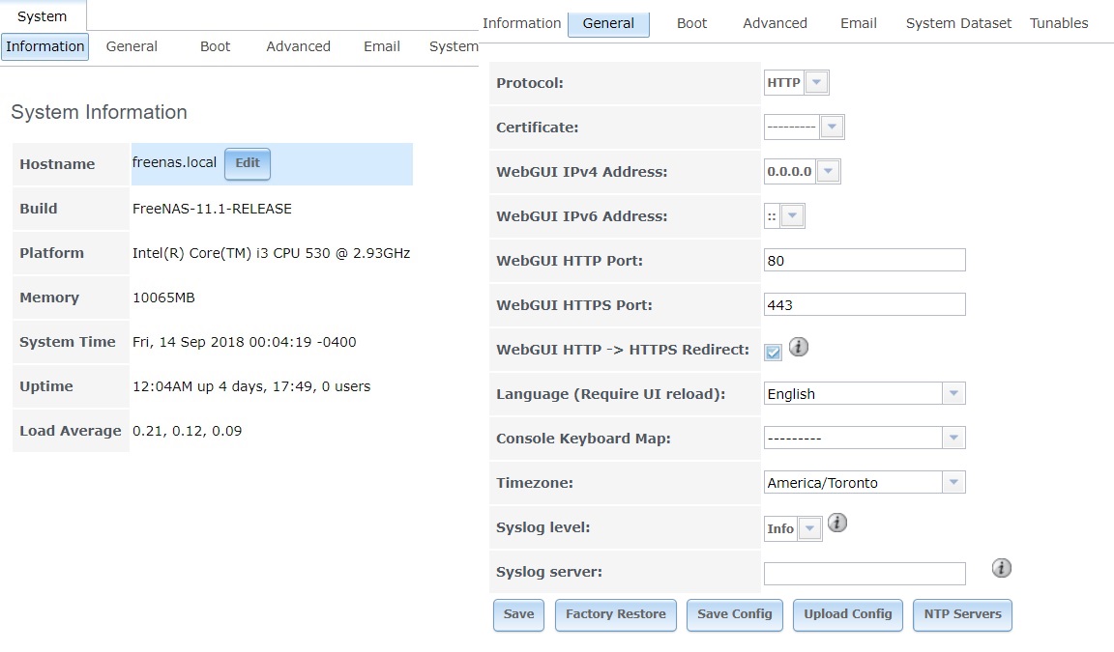
Task: Click the Factory Restore button
Action: (615, 614)
